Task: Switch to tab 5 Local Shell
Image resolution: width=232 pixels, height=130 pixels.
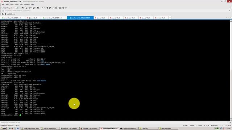Action: (x=101, y=18)
